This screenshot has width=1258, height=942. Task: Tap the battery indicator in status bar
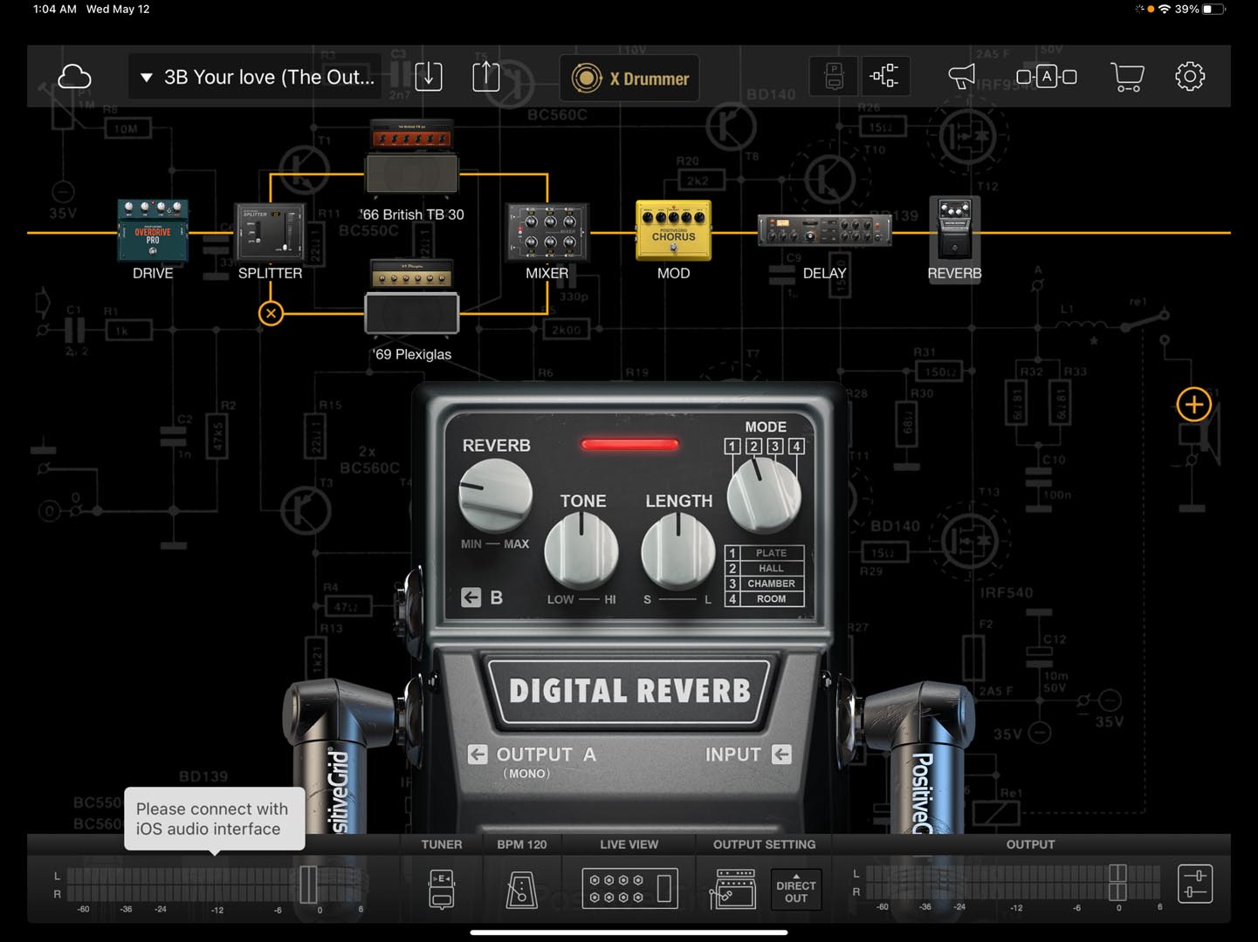click(1213, 10)
